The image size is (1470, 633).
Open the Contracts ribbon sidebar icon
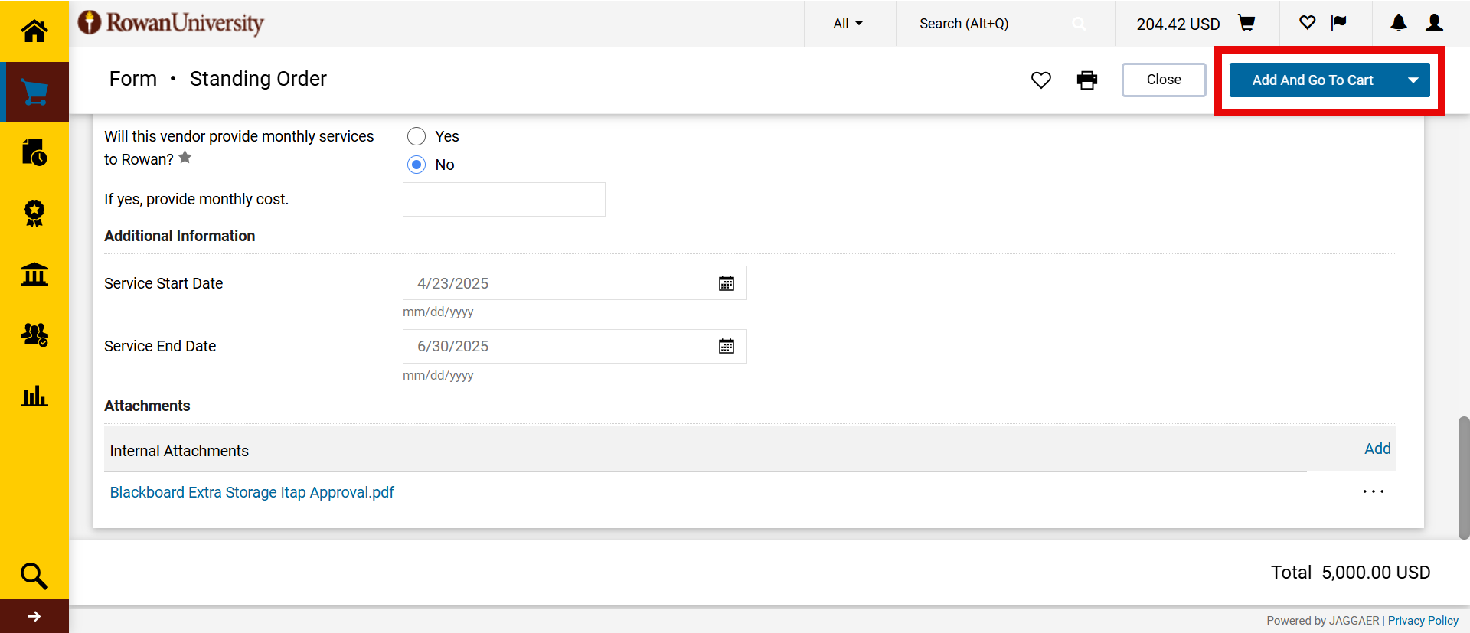[x=34, y=214]
